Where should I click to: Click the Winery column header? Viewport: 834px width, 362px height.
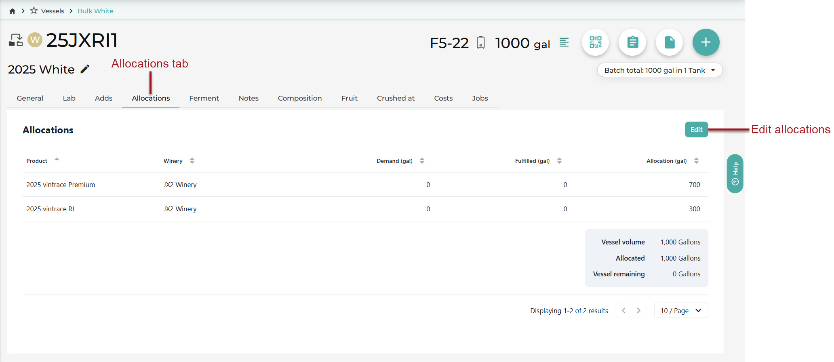(173, 161)
